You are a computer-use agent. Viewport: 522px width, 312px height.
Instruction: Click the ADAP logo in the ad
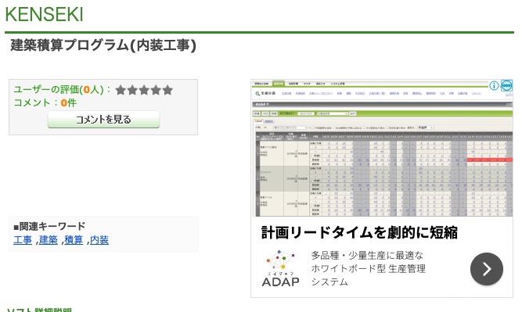tap(280, 268)
